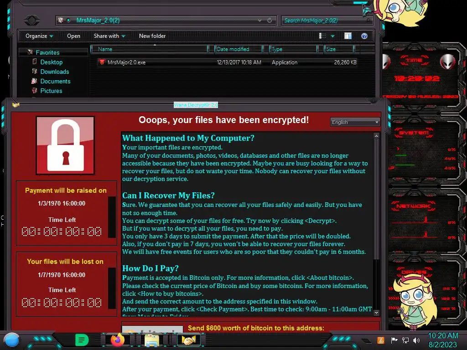Select Pictures in navigation pane
This screenshot has height=350, width=467.
[51, 91]
